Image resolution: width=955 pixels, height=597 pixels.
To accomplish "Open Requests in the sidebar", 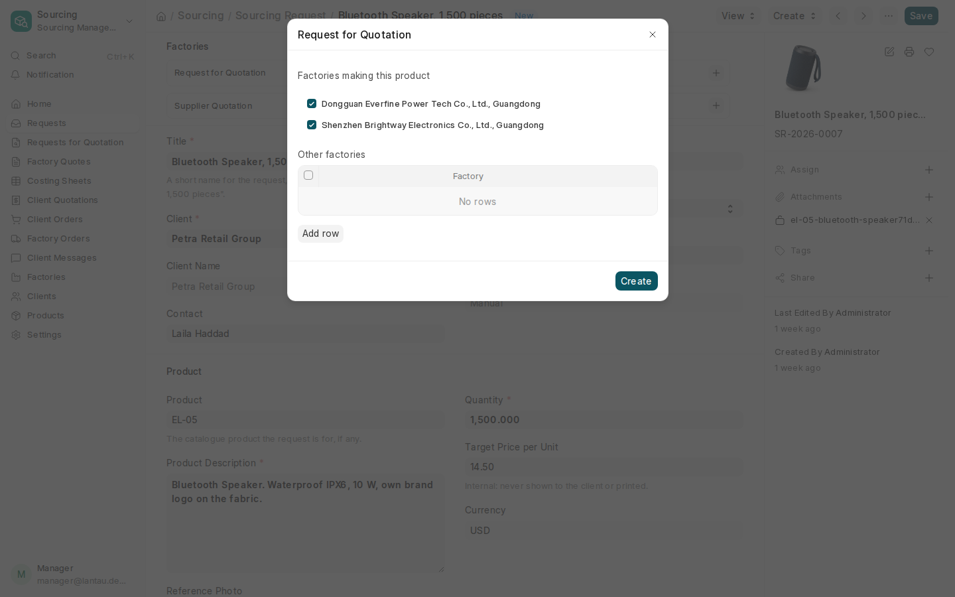I will (72, 123).
